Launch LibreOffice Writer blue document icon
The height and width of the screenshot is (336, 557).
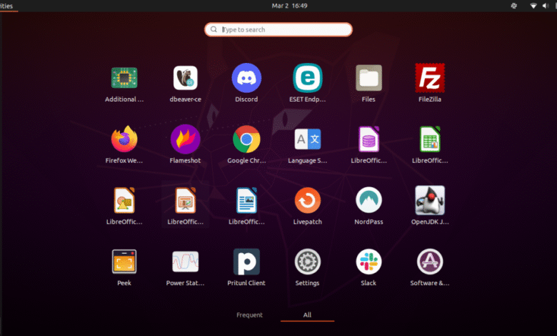[246, 200]
